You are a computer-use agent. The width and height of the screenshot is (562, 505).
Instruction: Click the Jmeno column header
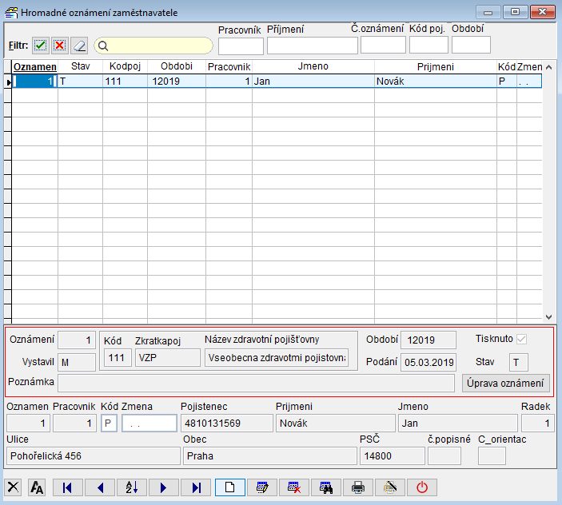point(313,66)
